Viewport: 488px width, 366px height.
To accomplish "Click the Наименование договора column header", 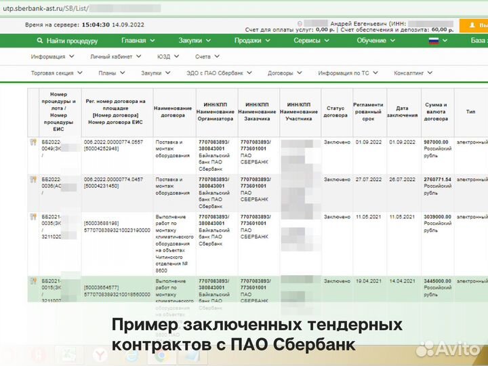I will tap(173, 112).
